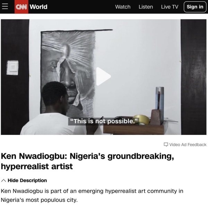
Task: Select the Hide Description label
Action: point(27,180)
